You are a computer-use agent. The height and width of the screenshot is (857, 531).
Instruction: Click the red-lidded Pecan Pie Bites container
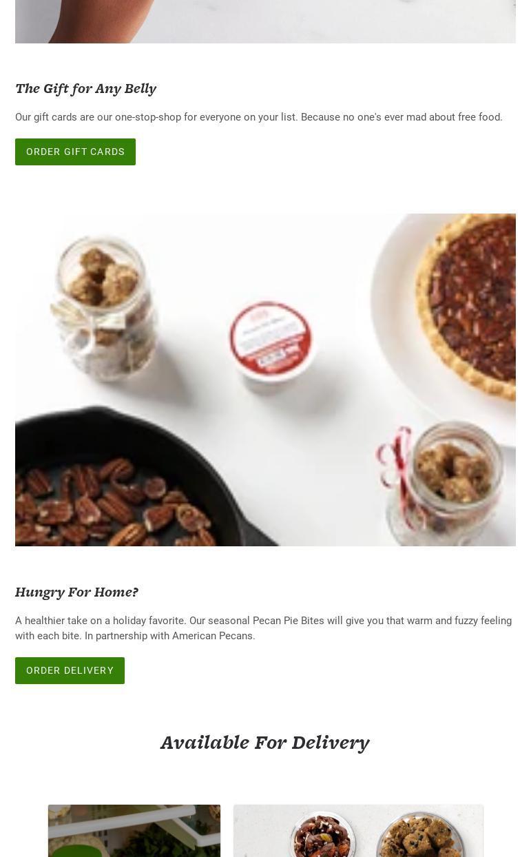[269, 347]
